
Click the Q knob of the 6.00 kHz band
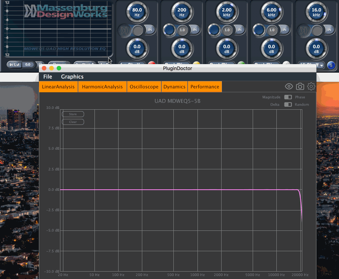[259, 30]
